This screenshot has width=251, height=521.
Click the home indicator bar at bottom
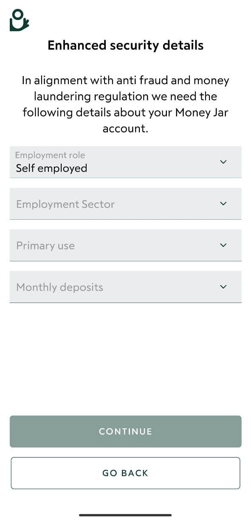pyautogui.click(x=125, y=515)
